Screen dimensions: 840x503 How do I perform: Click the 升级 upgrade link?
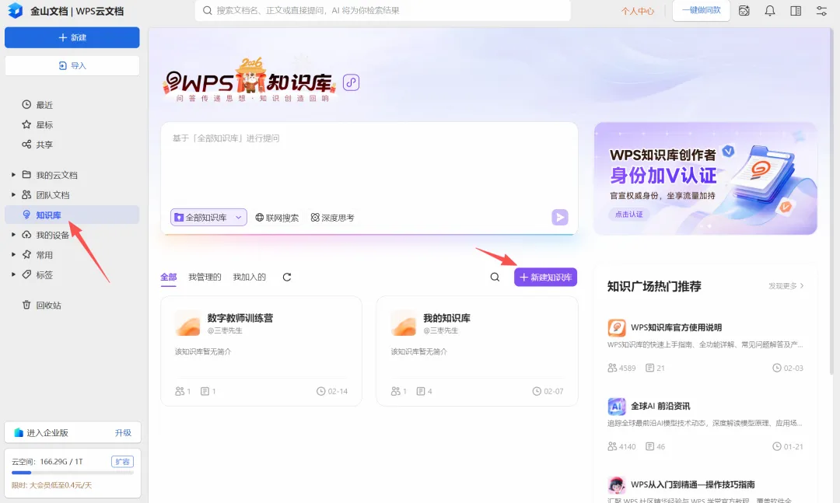point(123,433)
